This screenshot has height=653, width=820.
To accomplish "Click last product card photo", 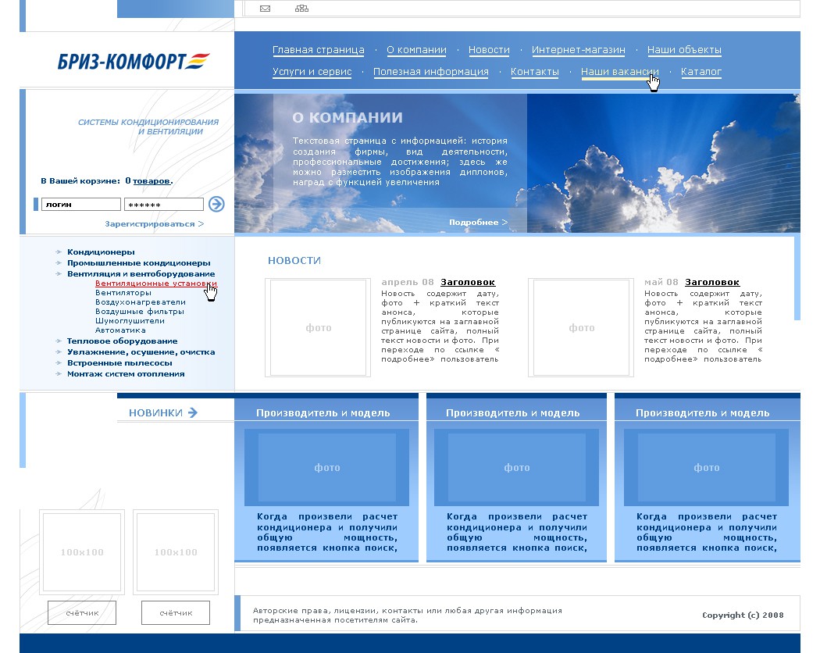I will pos(707,467).
